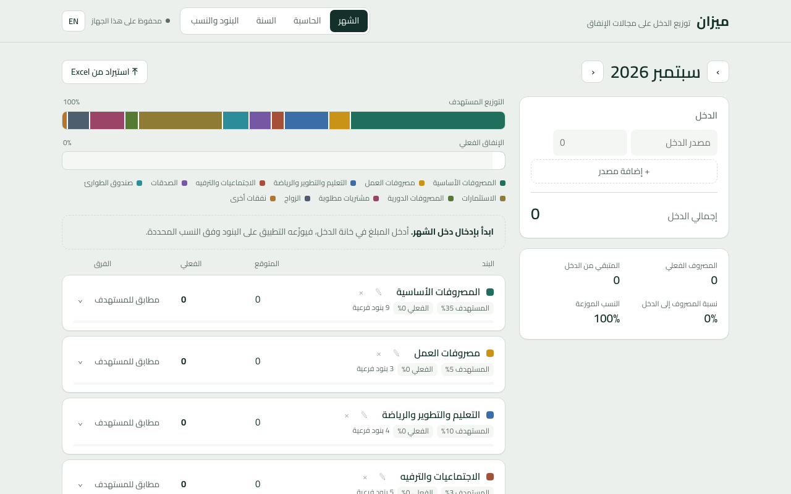This screenshot has height=494, width=791.
Task: Expand the المصروفات الأساسية row chevron
Action: pyautogui.click(x=80, y=301)
